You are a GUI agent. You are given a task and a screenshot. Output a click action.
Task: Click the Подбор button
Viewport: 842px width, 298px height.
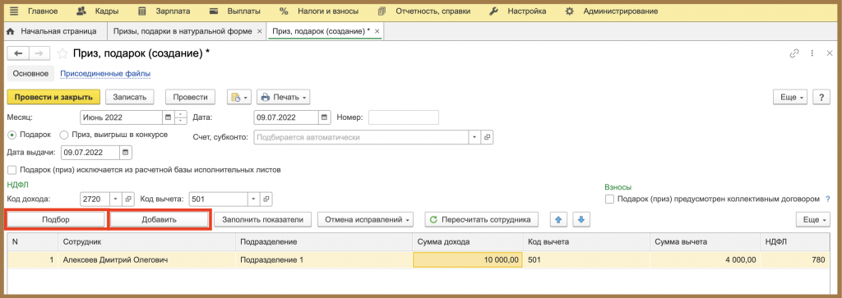click(x=56, y=220)
